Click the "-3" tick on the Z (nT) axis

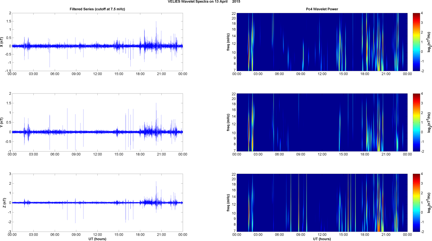click(x=10, y=232)
